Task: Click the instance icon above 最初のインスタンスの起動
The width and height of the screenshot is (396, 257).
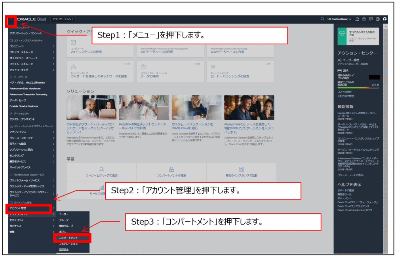Action: point(242,169)
